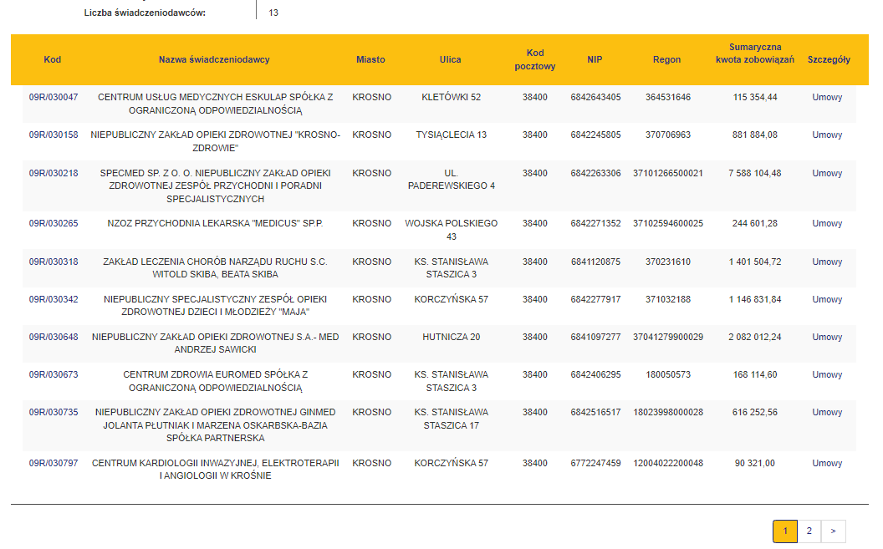This screenshot has height=549, width=883.
Task: Open Umowy for Centrum Usług Medycznych Eskulap
Action: (827, 97)
